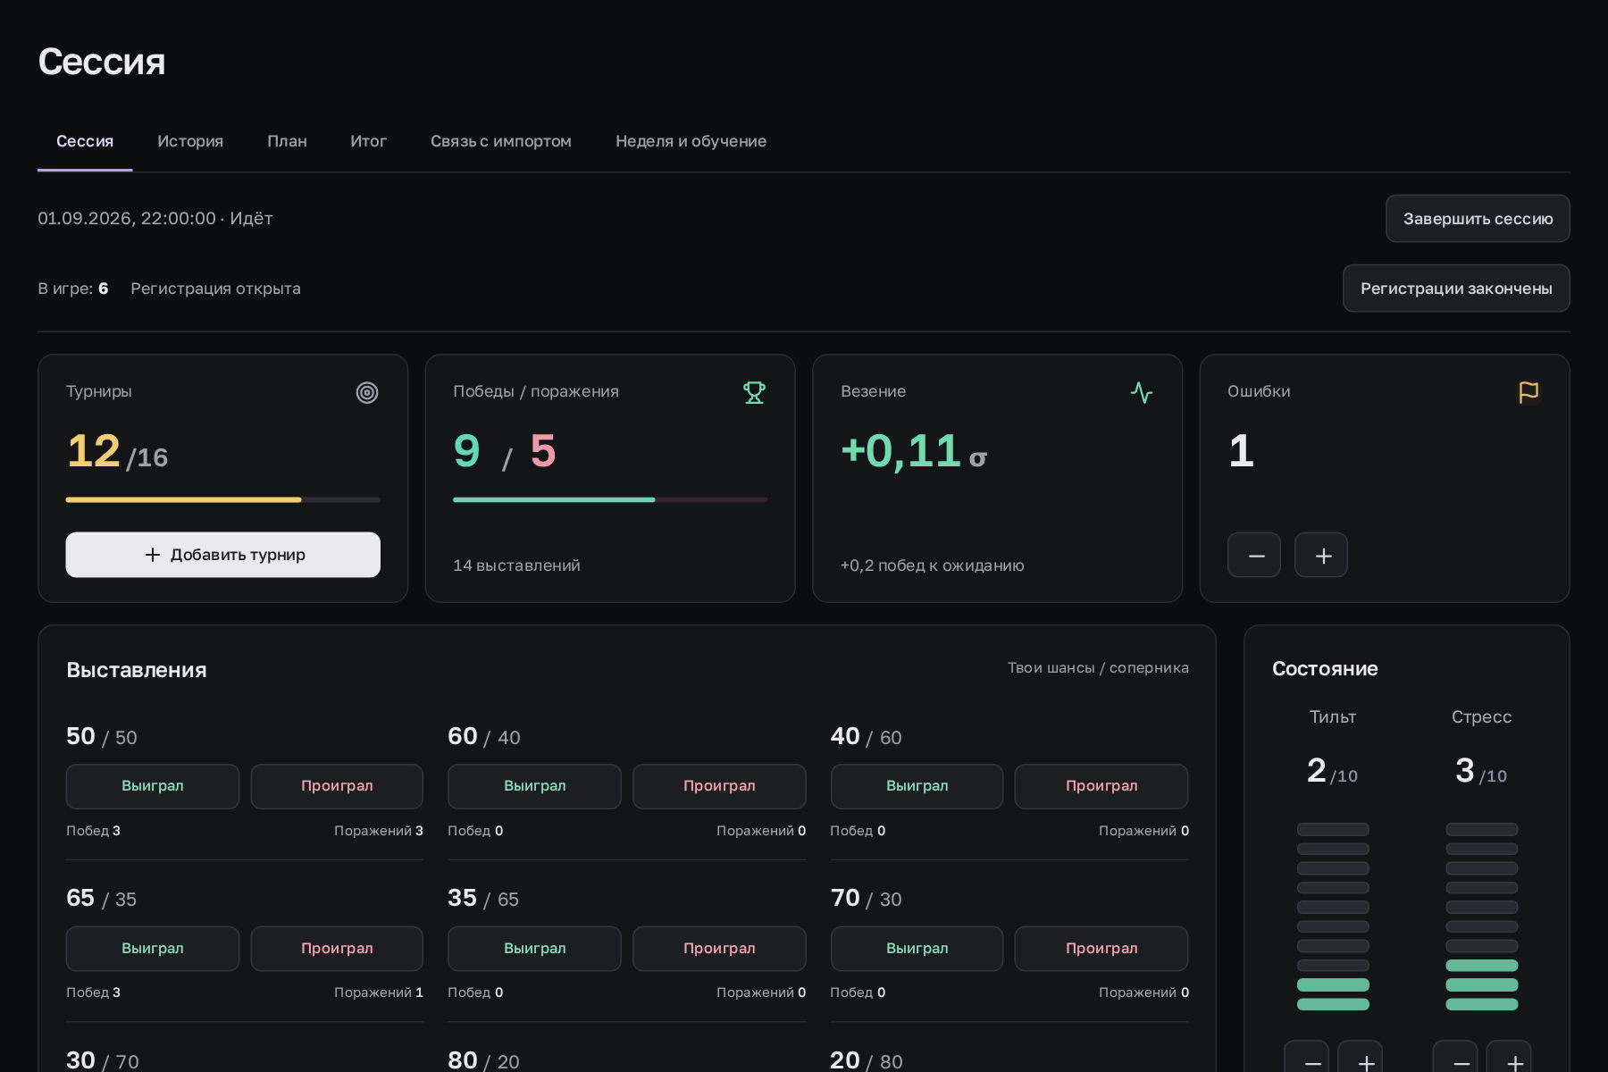
Task: Click the tournaments 12/16 progress bar
Action: tap(223, 500)
